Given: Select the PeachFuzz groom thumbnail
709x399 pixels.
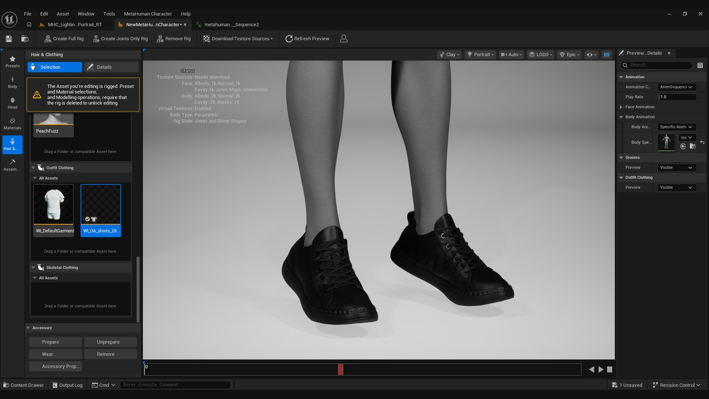Looking at the screenshot, I should (54, 124).
